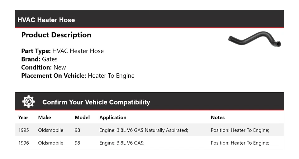Image resolution: width=299 pixels, height=159 pixels.
Task: Select the Make column header
Action: 45,118
